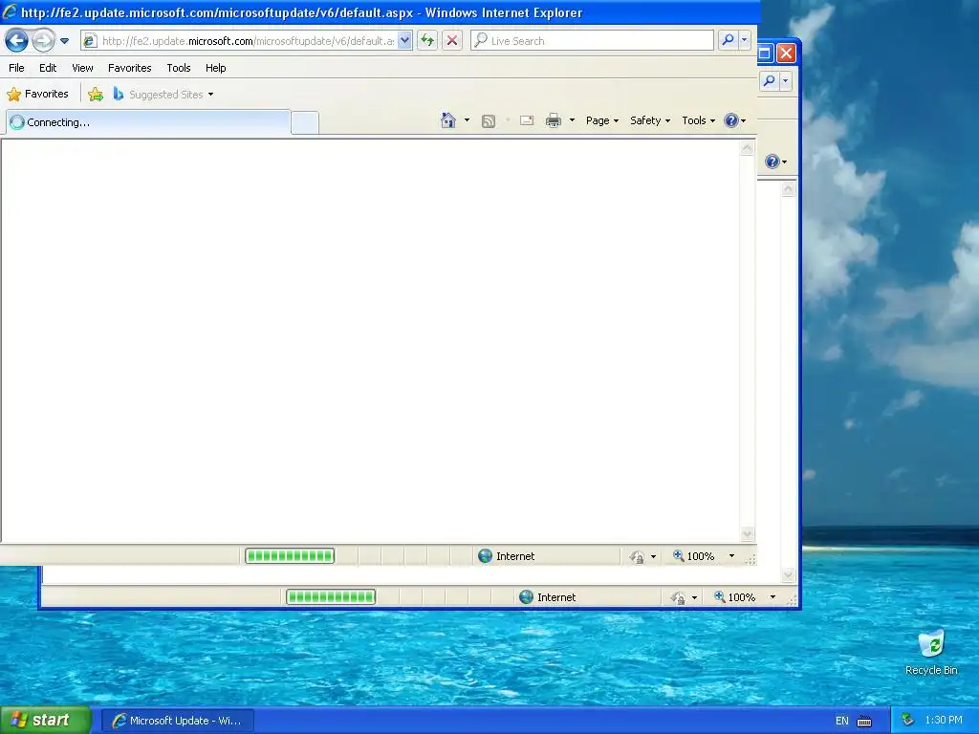Click the Forward navigation arrow button
Image resolution: width=979 pixels, height=734 pixels.
point(43,41)
